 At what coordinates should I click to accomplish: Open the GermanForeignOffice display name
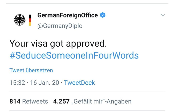point(67,15)
